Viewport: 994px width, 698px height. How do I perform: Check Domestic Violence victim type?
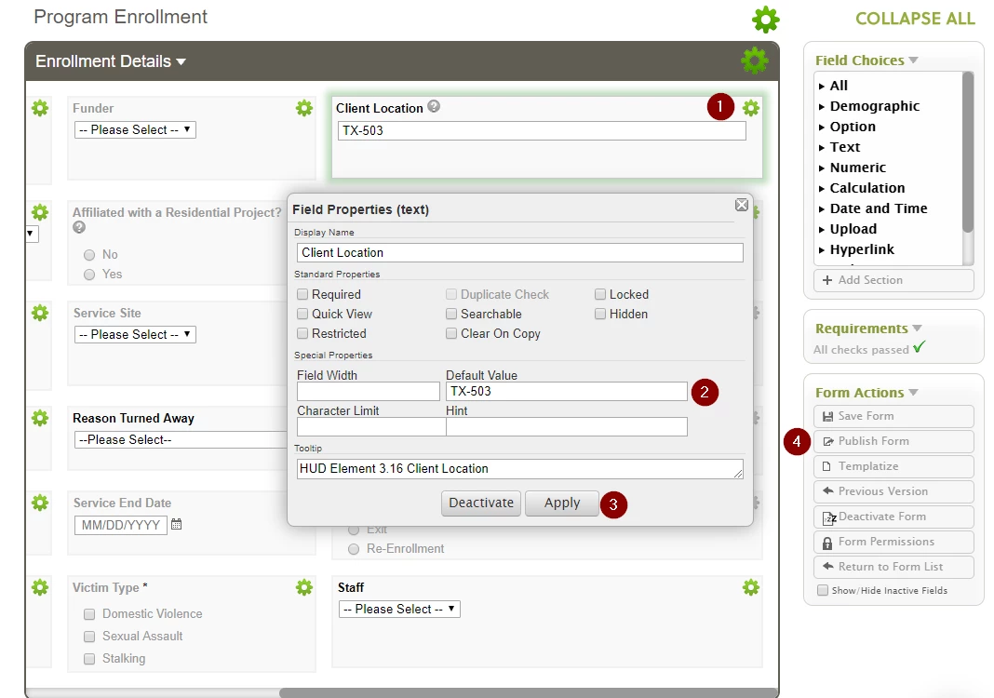pos(89,614)
